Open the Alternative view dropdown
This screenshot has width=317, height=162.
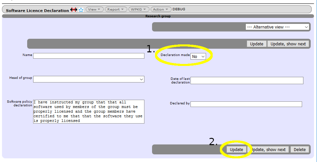tap(277, 27)
